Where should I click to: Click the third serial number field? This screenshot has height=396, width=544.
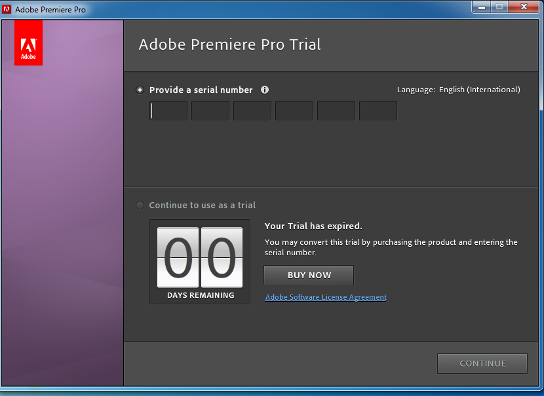pyautogui.click(x=252, y=111)
